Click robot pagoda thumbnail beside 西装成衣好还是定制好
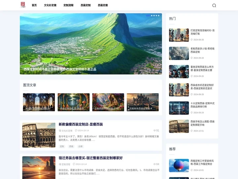Screen dimensions: 238x179 179,90
